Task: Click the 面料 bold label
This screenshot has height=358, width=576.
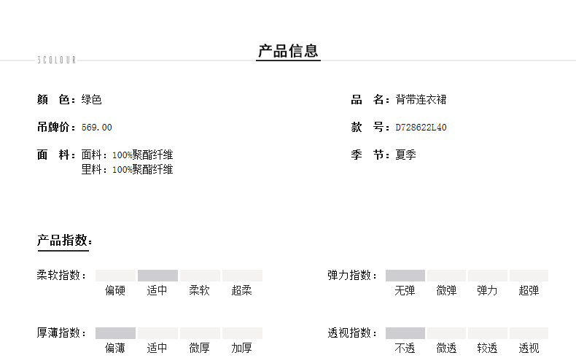Action: click(56, 155)
